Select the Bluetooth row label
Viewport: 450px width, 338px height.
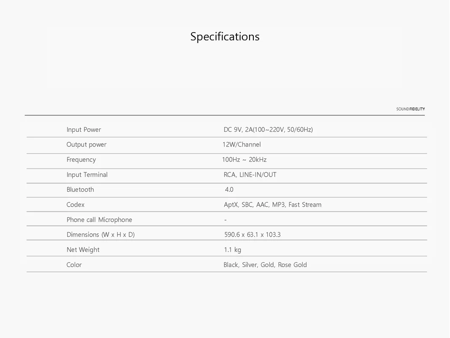click(x=80, y=190)
